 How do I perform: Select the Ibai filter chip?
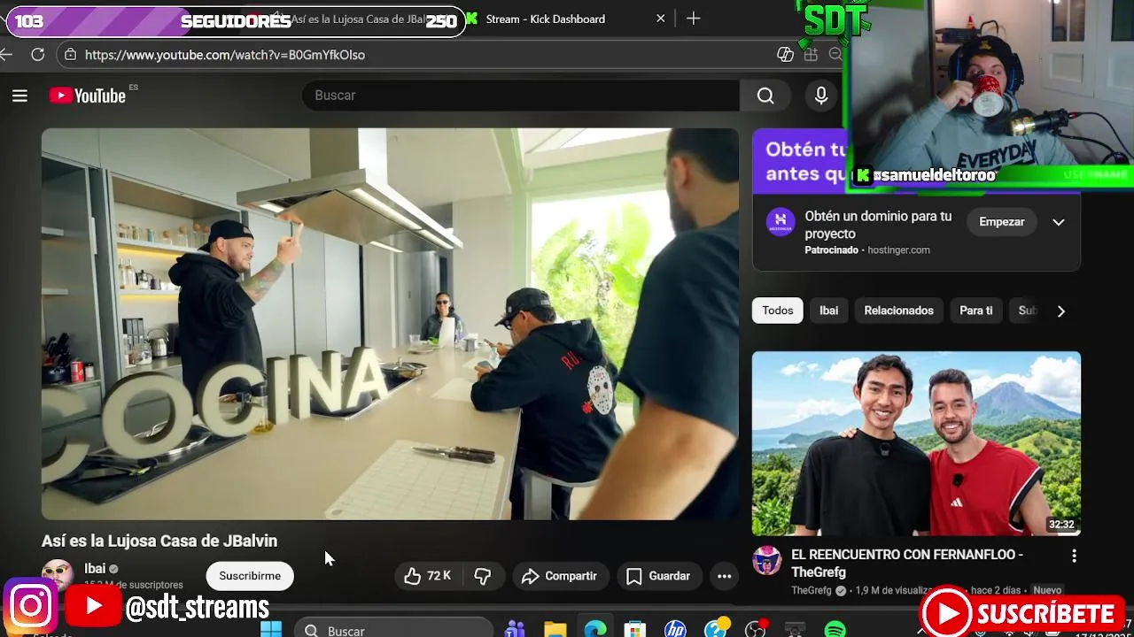pos(829,311)
